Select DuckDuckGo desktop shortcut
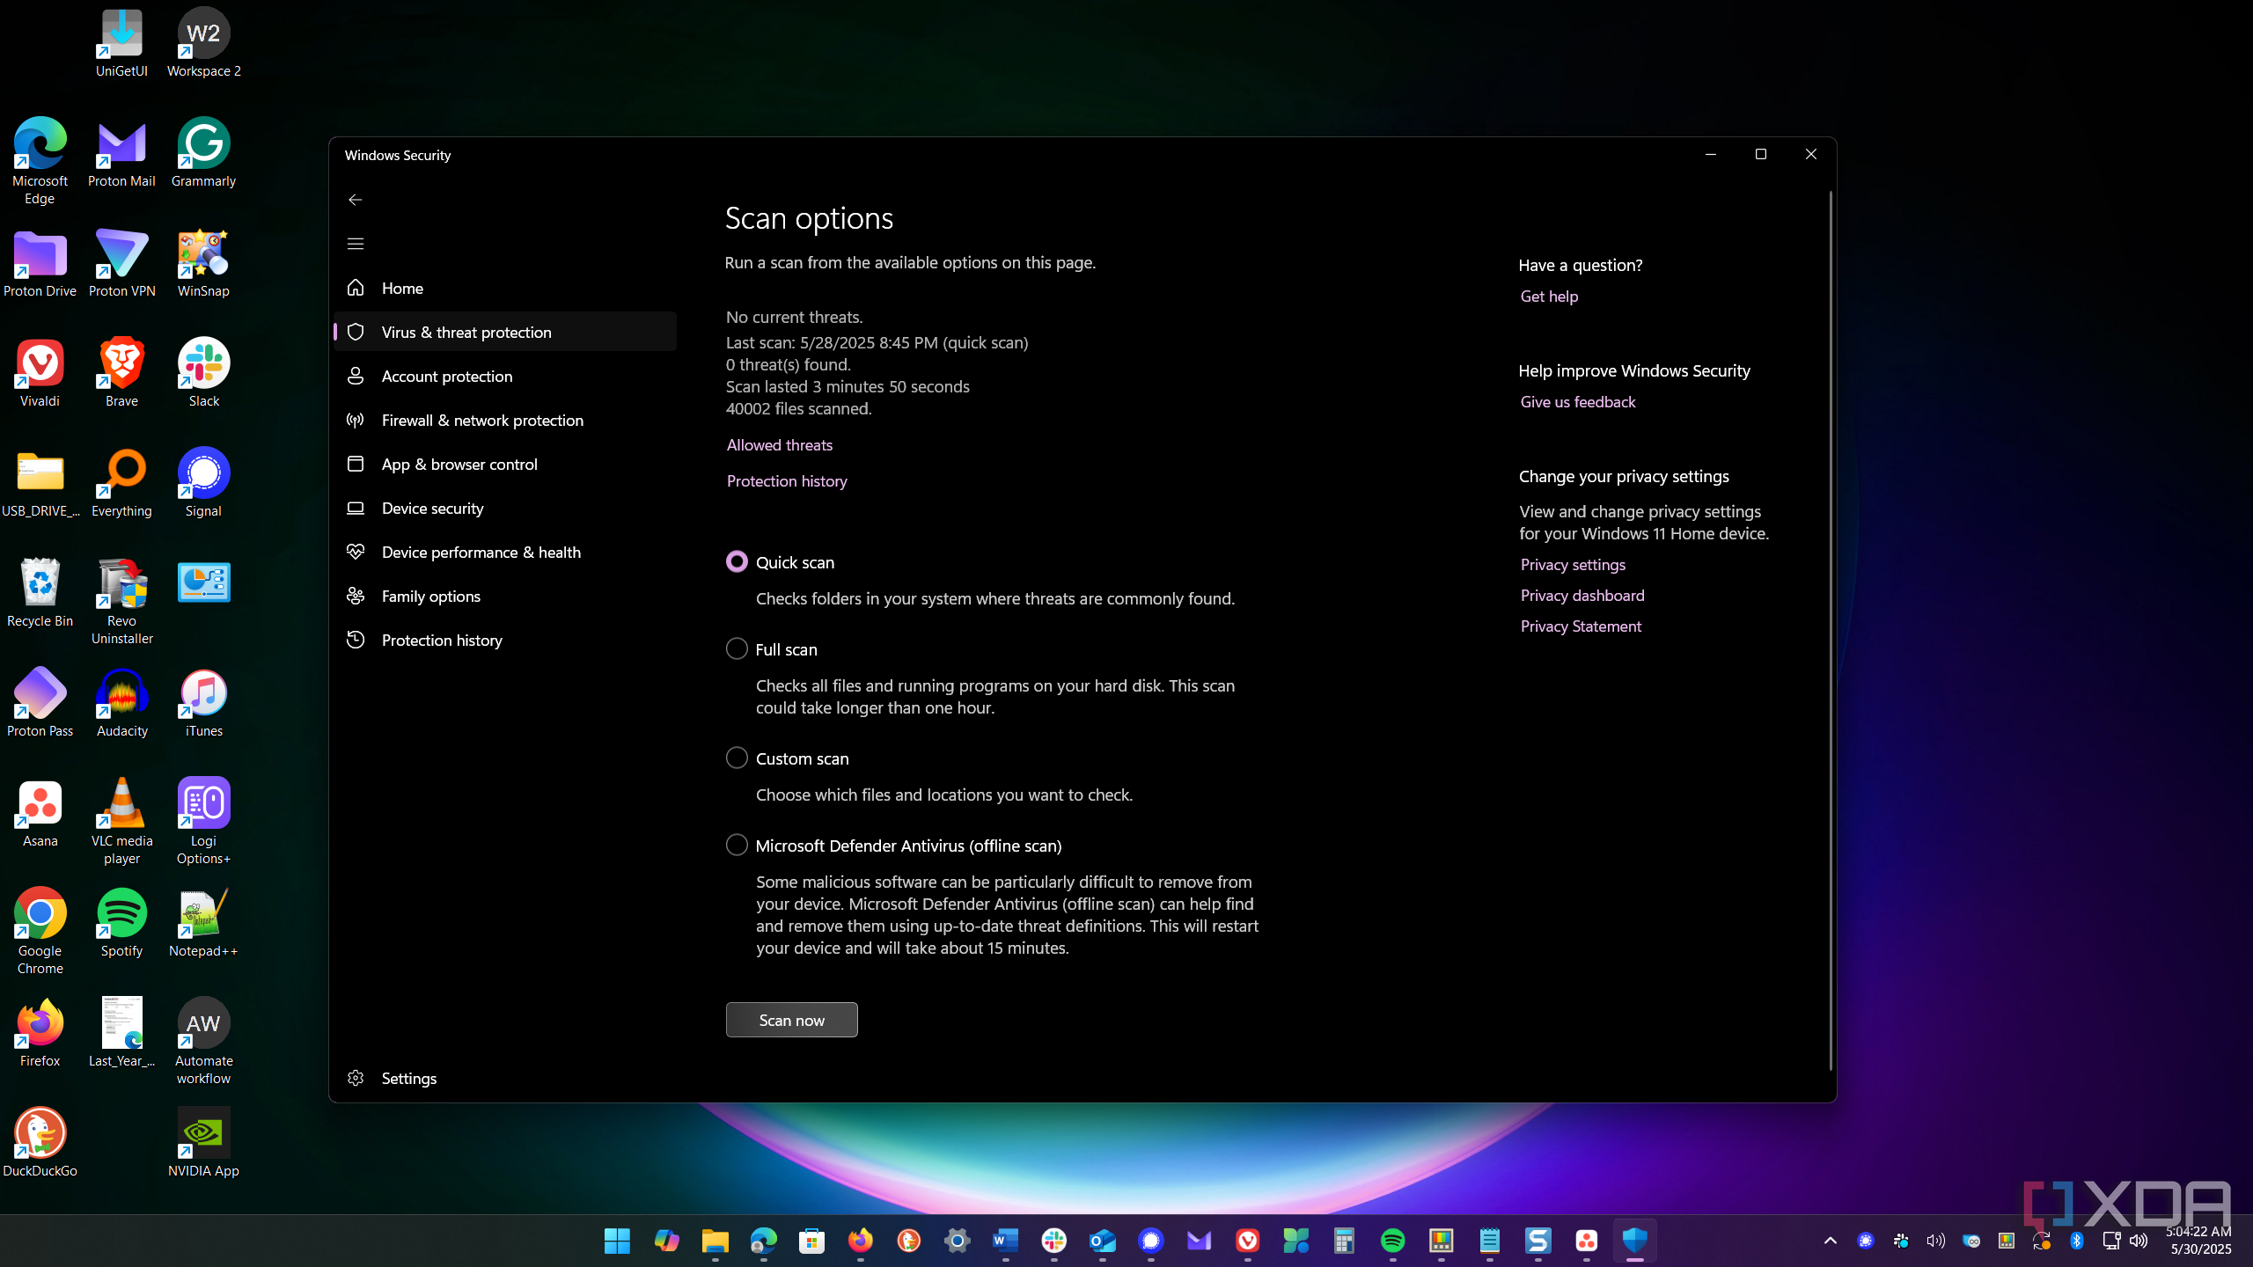The width and height of the screenshot is (2253, 1267). point(40,1142)
